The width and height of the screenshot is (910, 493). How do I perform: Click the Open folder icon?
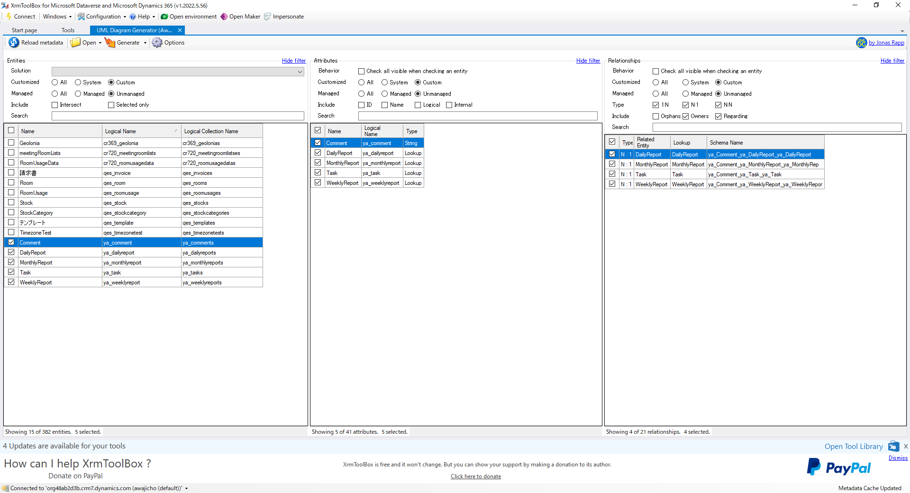(75, 43)
